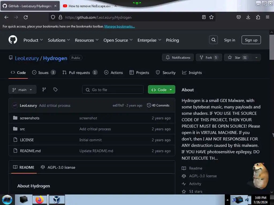Click the Sign in link
274x205 pixels.
coord(229,40)
